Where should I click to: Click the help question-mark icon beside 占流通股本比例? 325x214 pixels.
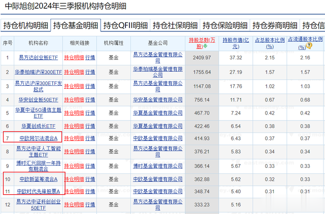pos(309,46)
